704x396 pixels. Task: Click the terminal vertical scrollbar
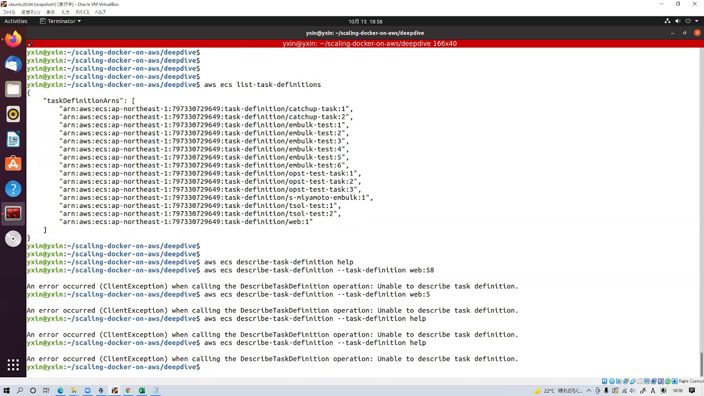701,363
